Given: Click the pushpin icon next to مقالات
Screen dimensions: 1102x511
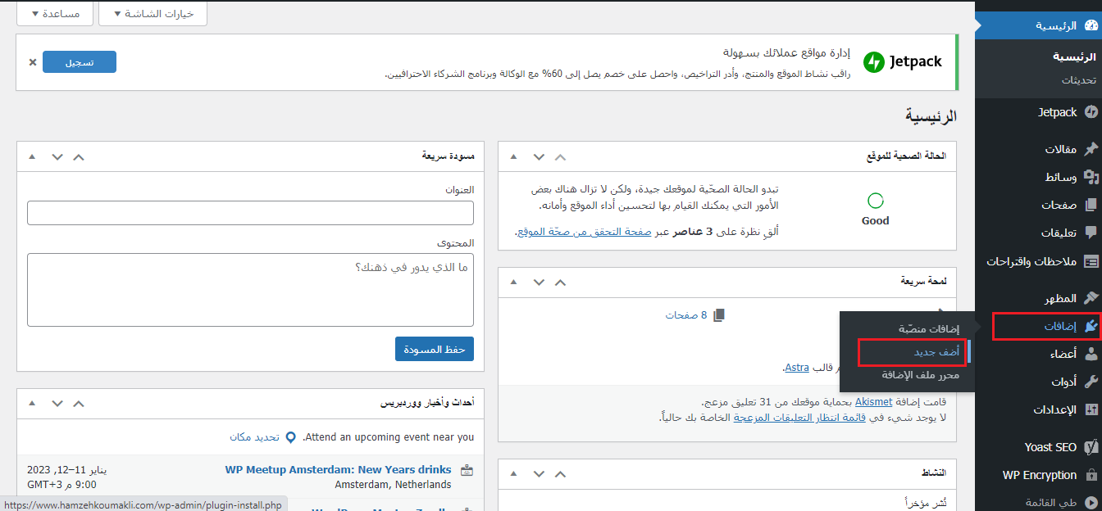Looking at the screenshot, I should click(x=1091, y=149).
